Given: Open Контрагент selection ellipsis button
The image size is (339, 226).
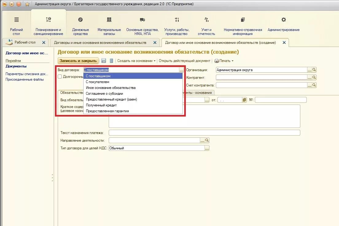Looking at the screenshot, I should [x=310, y=77].
